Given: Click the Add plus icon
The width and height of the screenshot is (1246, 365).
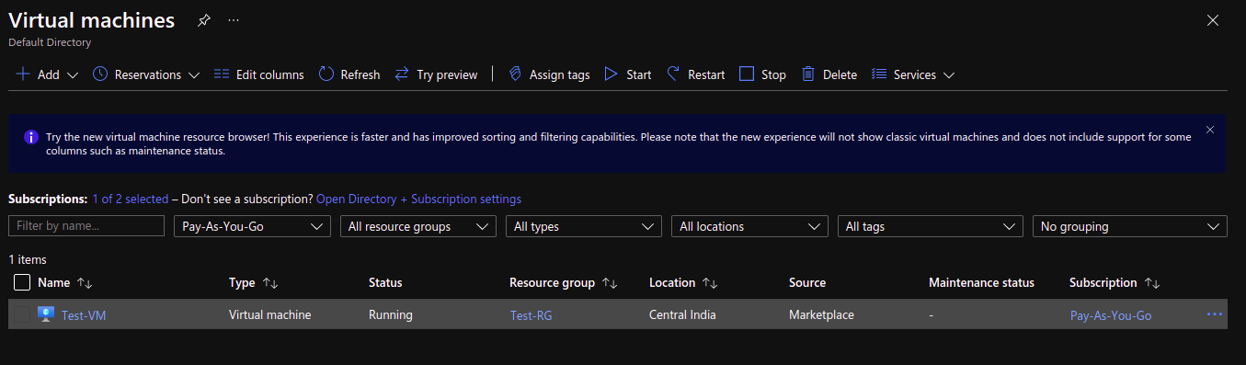Looking at the screenshot, I should click(23, 74).
